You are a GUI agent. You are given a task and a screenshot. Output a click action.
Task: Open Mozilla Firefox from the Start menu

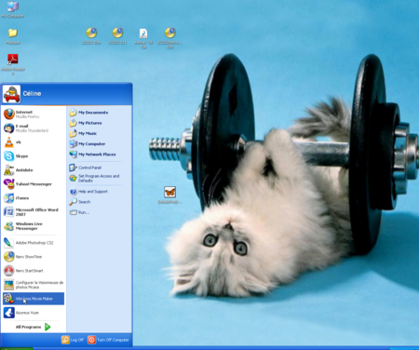(34, 114)
